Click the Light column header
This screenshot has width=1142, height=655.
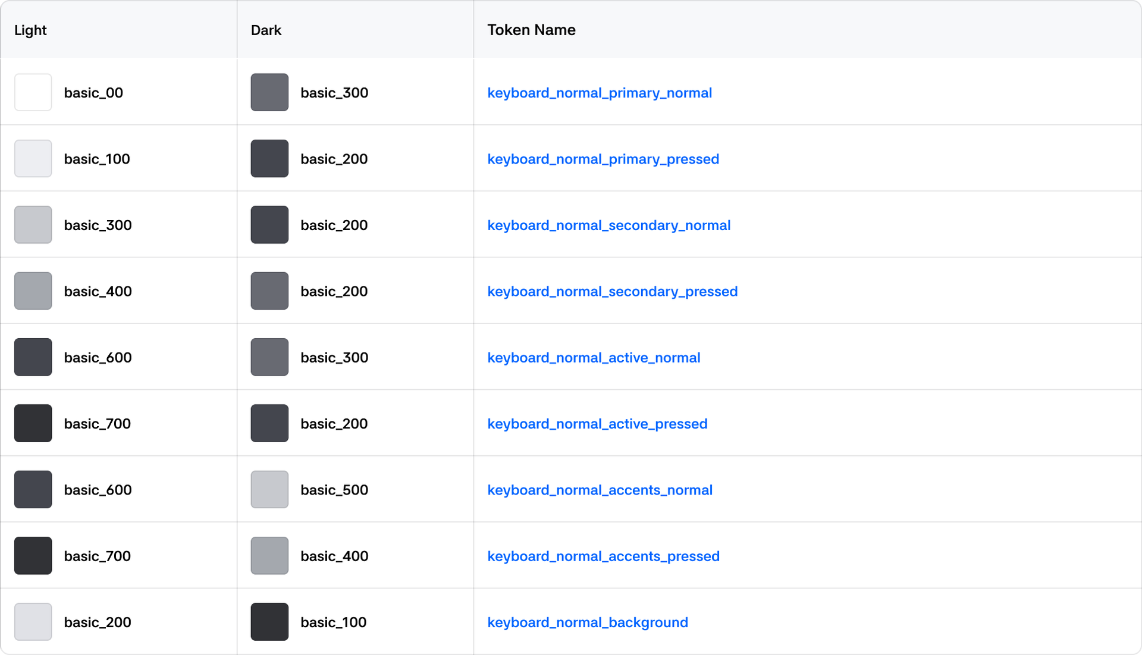[x=30, y=30]
